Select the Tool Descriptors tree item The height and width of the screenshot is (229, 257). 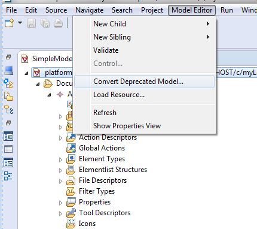coord(105,213)
